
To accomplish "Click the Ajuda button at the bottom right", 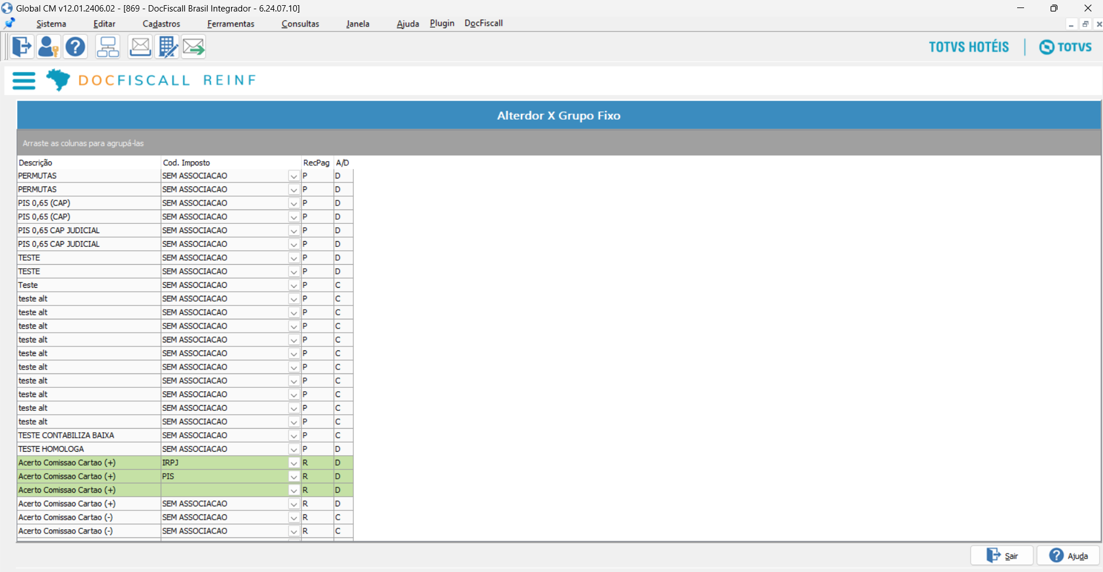I will click(1068, 555).
